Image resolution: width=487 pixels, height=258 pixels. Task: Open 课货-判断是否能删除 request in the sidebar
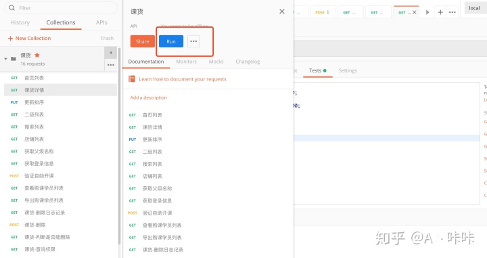(x=61, y=237)
